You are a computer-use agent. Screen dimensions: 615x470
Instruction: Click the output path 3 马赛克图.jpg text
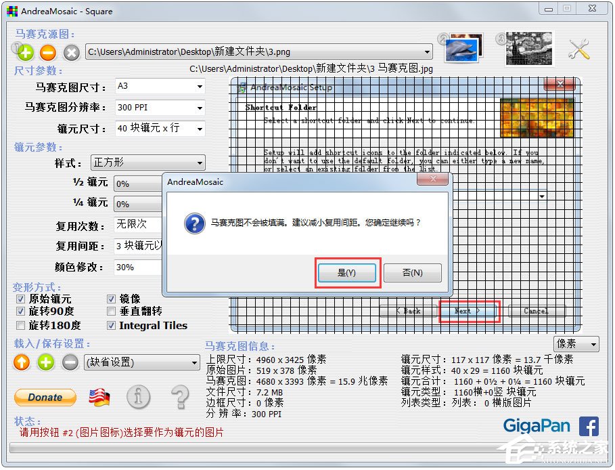click(311, 69)
